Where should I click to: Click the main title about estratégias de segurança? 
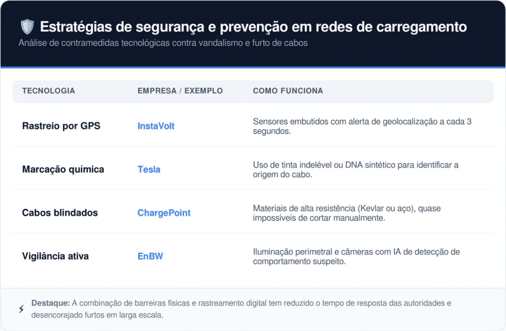tap(253, 27)
